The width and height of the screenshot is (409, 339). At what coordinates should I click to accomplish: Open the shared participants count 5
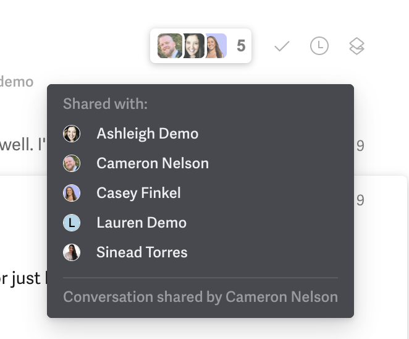pyautogui.click(x=241, y=46)
